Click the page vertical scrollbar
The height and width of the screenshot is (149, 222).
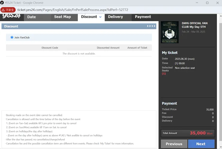pyautogui.click(x=220, y=82)
